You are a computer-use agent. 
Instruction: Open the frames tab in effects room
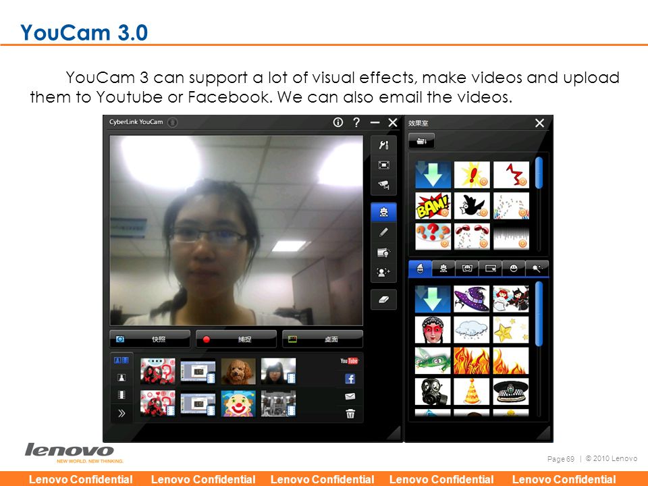pos(490,269)
